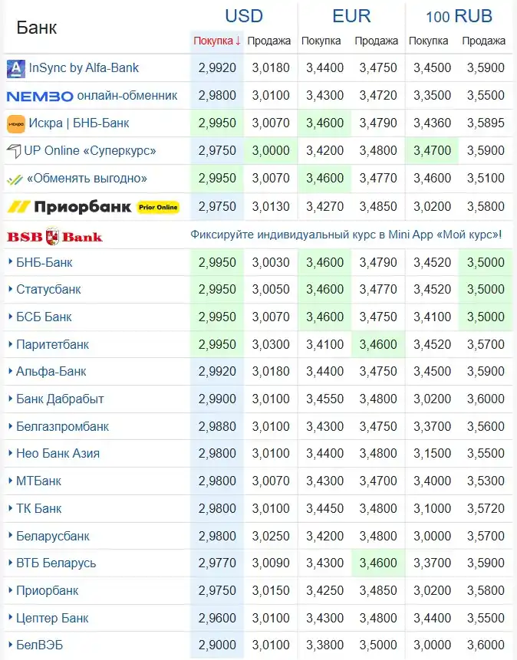Screen dimensions: 517x660
Task: Expand the Беларусбанк row arrow
Action: tap(10, 535)
